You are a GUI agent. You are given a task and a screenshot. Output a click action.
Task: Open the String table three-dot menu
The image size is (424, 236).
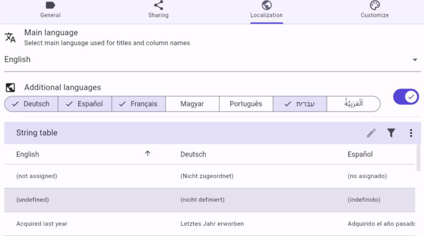(x=411, y=133)
